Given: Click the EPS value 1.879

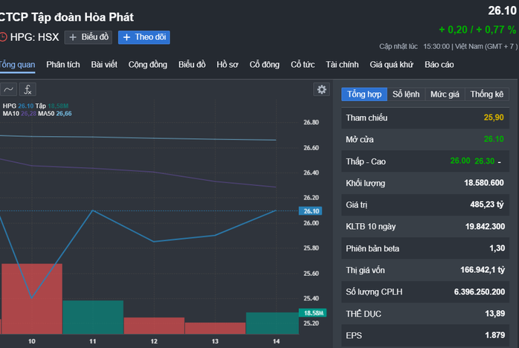Looking at the screenshot, I should [495, 335].
